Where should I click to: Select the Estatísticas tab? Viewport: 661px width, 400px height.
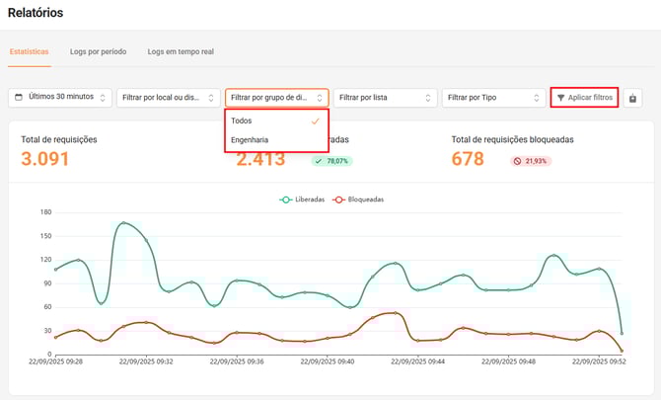coord(29,50)
